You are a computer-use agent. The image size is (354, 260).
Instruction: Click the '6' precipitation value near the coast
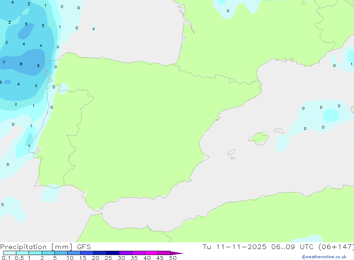click(x=38, y=66)
